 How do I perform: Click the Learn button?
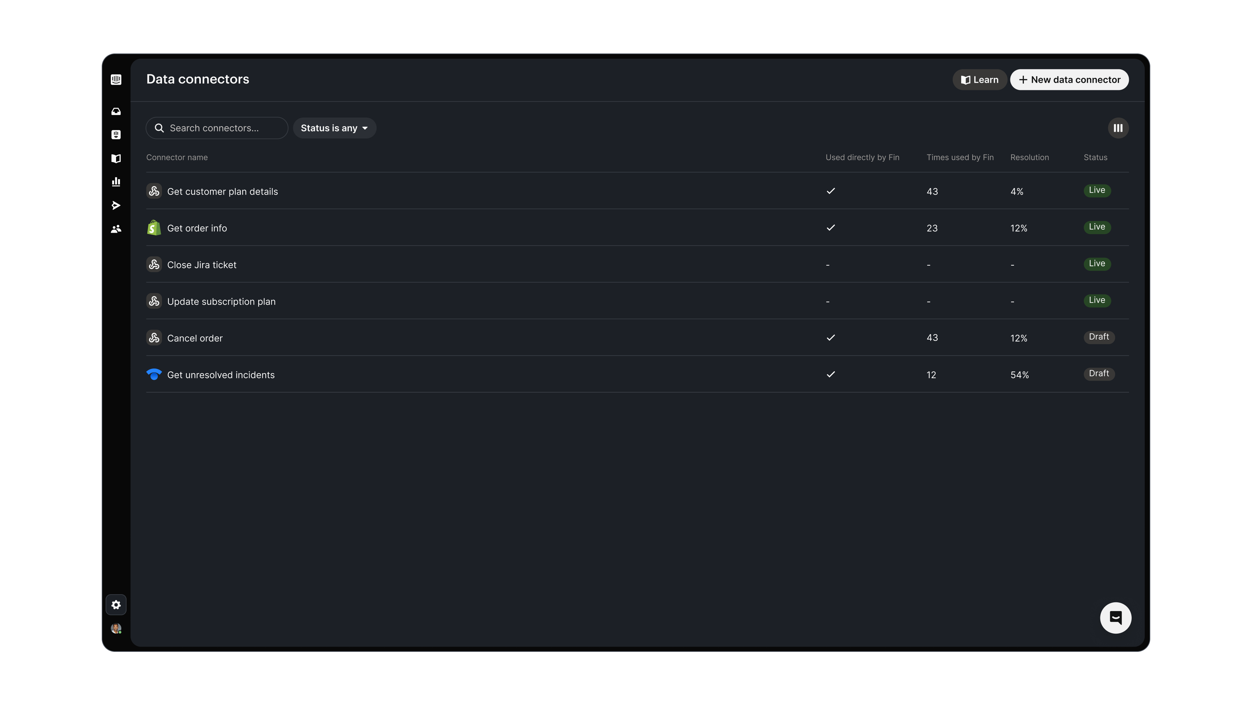tap(979, 80)
